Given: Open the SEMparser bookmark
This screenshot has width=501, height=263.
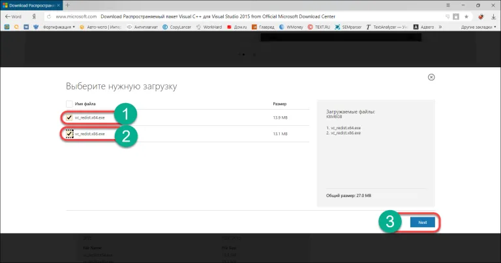Looking at the screenshot, I should pyautogui.click(x=348, y=27).
